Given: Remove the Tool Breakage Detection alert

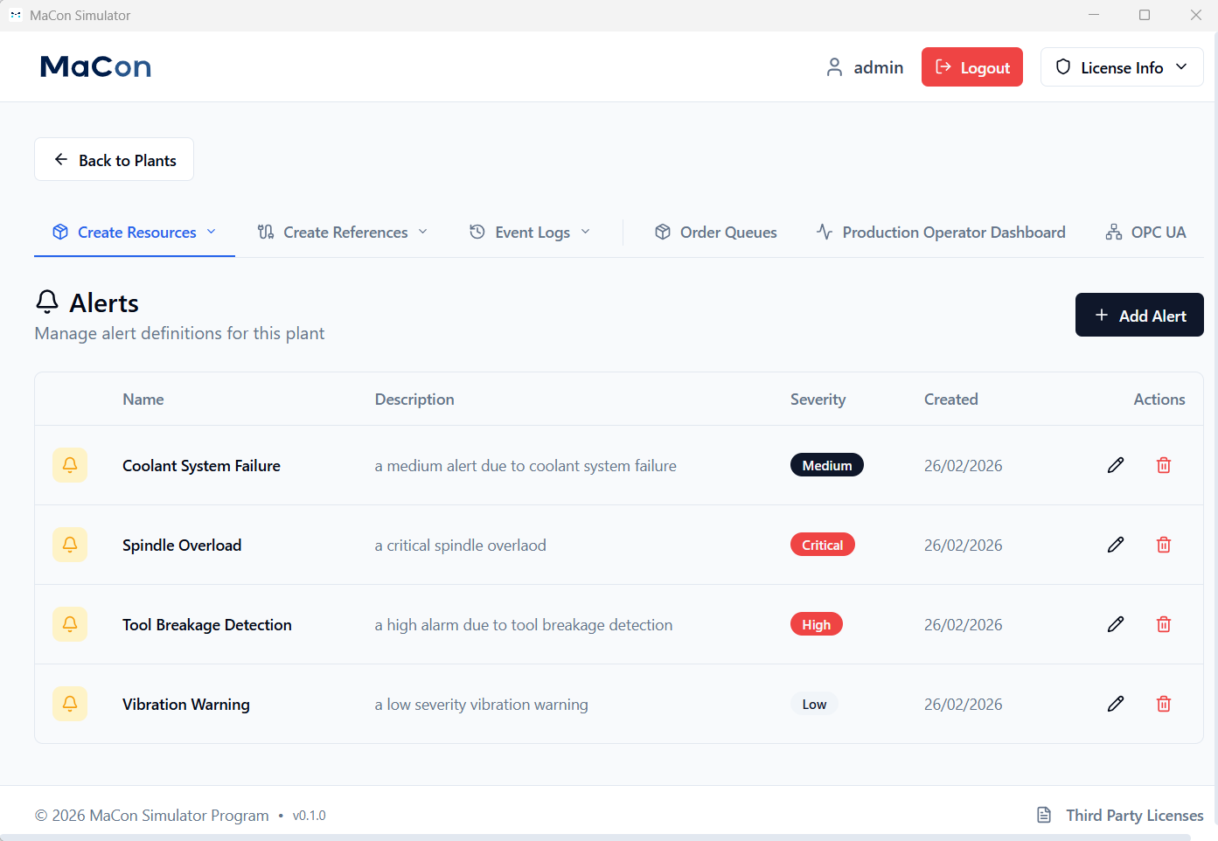Looking at the screenshot, I should [1163, 624].
